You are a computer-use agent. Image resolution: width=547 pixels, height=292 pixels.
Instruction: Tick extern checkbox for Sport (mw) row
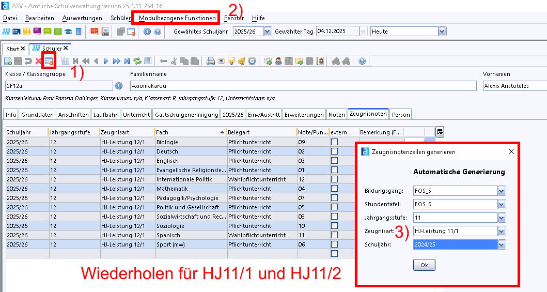[x=334, y=244]
